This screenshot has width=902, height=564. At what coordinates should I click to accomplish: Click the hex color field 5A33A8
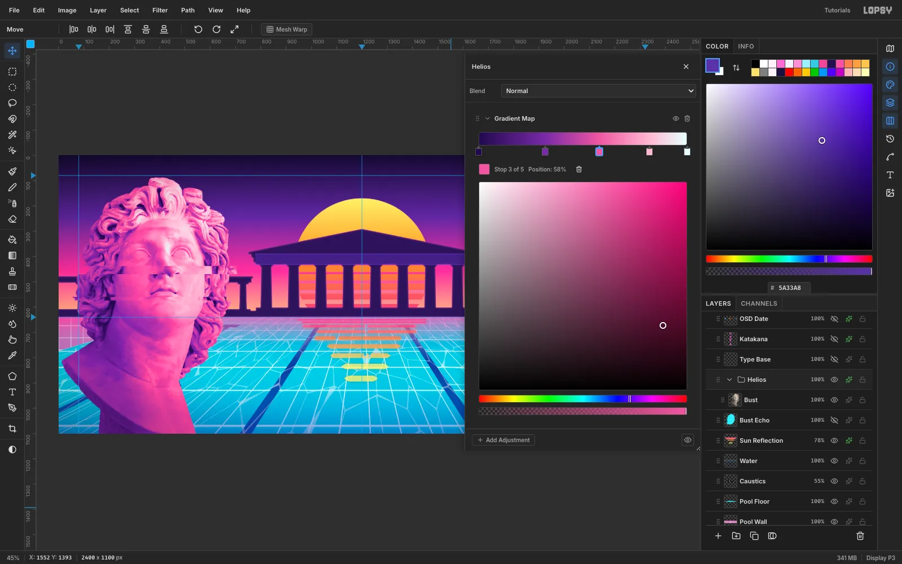[789, 288]
